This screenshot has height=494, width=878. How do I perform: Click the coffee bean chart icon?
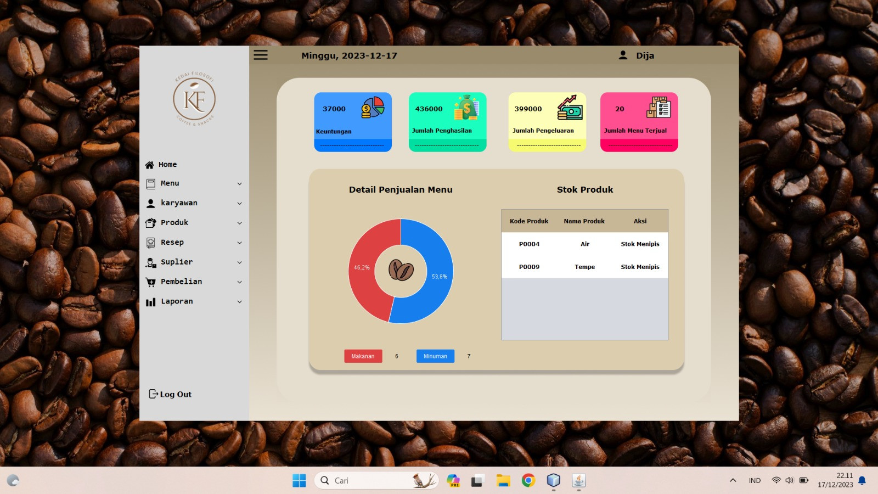(x=401, y=270)
